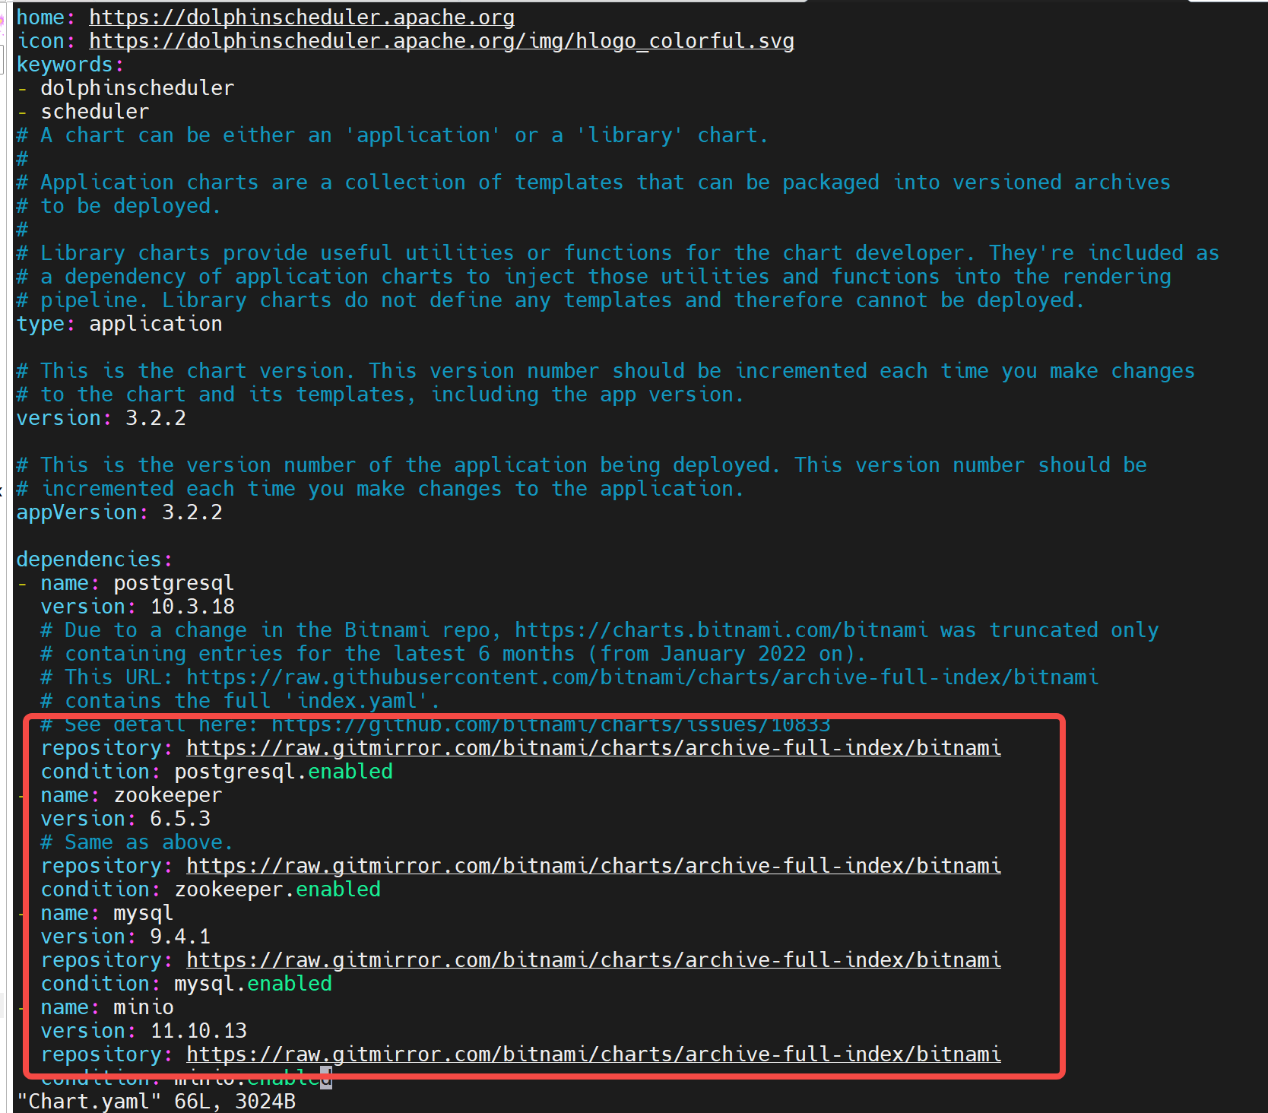The image size is (1268, 1113).
Task: Open the home URL dolphinscheduler.apache.org
Action: [x=302, y=17]
